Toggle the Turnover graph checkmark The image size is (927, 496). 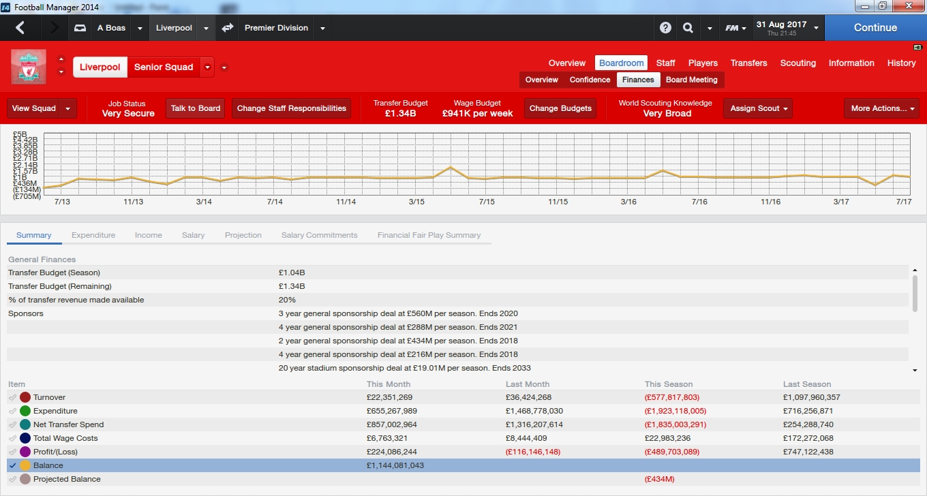[12, 397]
